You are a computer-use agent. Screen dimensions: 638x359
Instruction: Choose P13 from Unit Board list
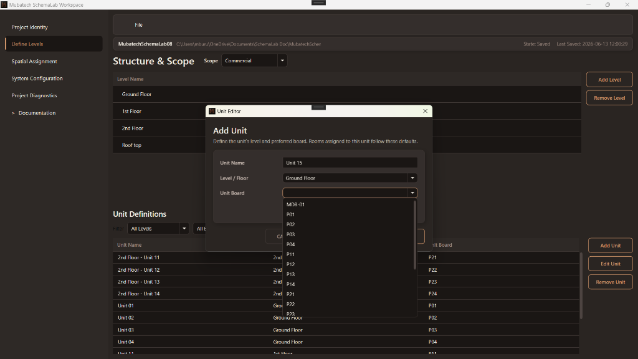click(x=348, y=274)
